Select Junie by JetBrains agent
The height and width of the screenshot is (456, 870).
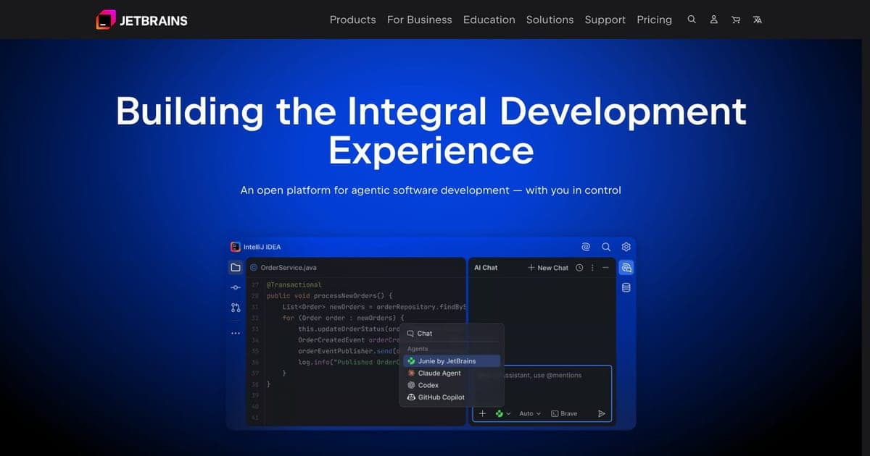[451, 360]
